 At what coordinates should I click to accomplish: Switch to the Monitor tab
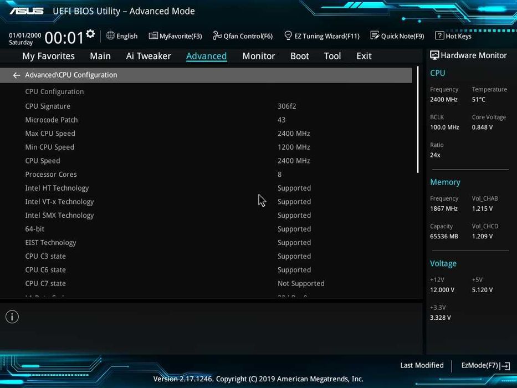(258, 56)
